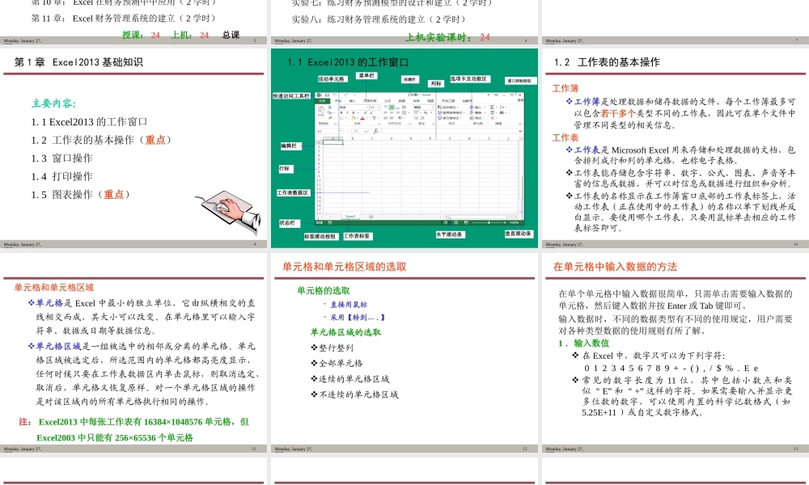This screenshot has width=809, height=485.
Task: Click the Fill Color icon in the Font group
Action: click(353, 118)
